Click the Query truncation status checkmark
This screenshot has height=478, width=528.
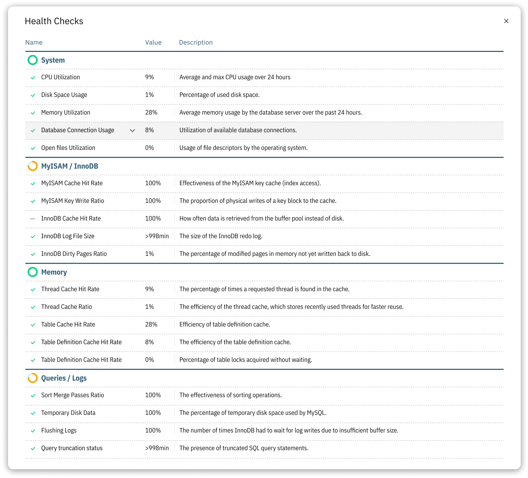pyautogui.click(x=33, y=448)
